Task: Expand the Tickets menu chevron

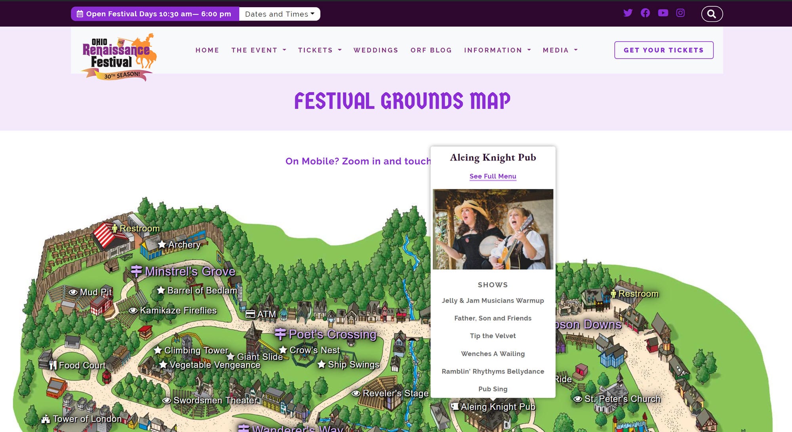Action: (x=340, y=50)
